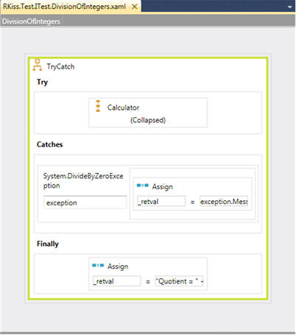Image resolution: width=296 pixels, height=335 pixels.
Task: Click the exception.Message value expression box
Action: click(x=224, y=201)
